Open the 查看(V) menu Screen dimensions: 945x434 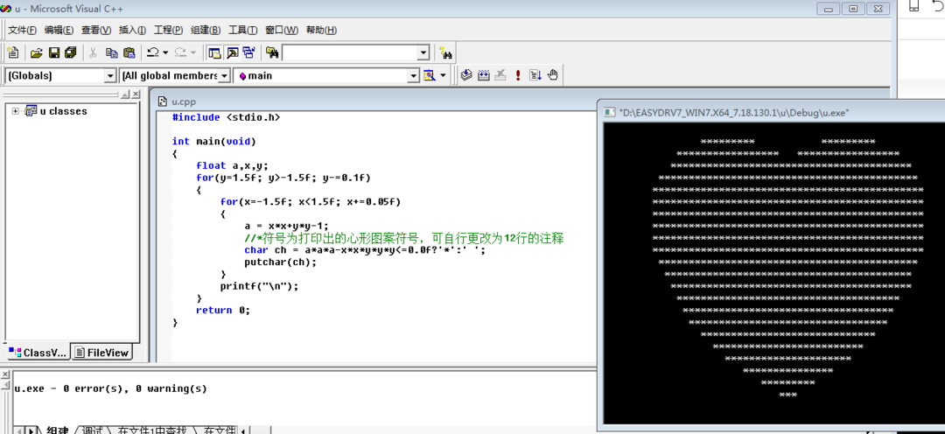click(x=96, y=30)
